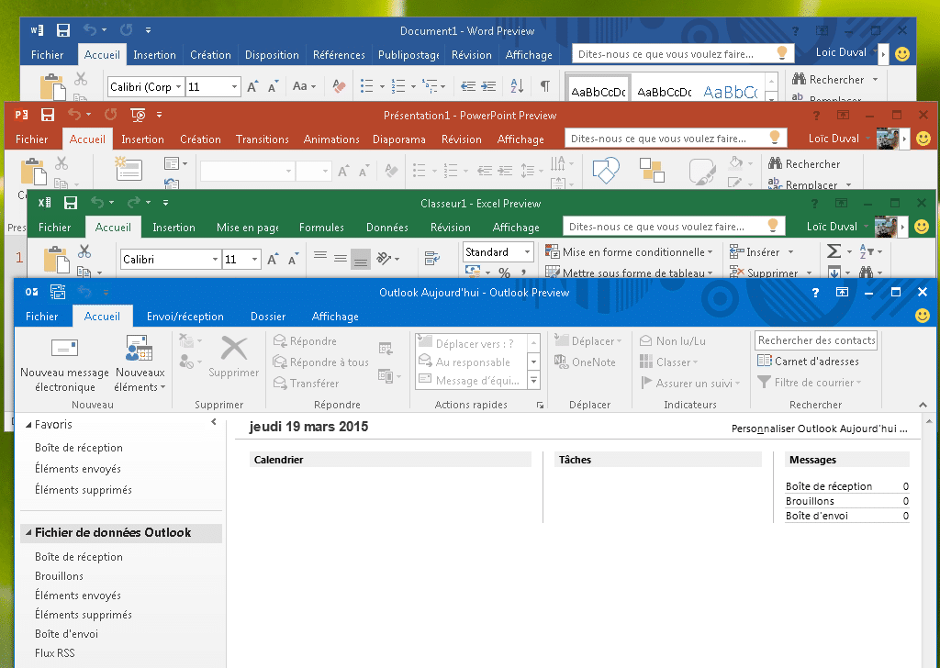Toggle bottom align in Excel
This screenshot has height=668, width=940.
(x=360, y=259)
